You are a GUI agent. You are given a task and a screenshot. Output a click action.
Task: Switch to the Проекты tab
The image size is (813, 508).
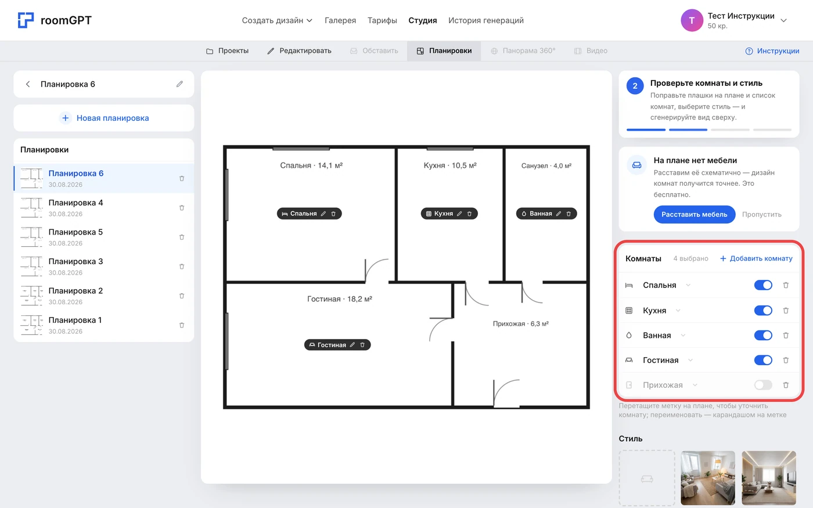(x=227, y=51)
